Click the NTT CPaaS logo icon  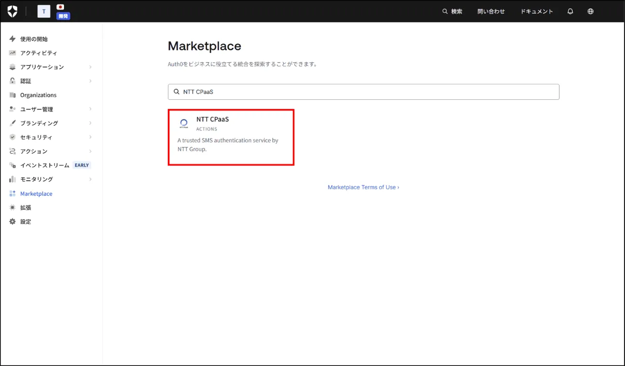(x=184, y=123)
